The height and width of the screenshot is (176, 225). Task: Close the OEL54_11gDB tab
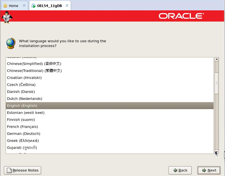pyautogui.click(x=67, y=6)
